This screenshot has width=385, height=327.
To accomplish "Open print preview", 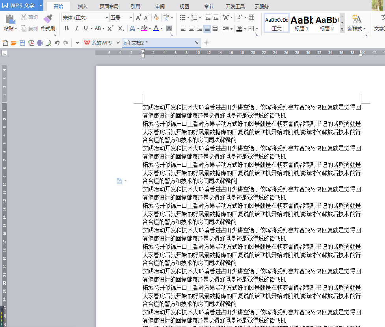I will [x=48, y=43].
